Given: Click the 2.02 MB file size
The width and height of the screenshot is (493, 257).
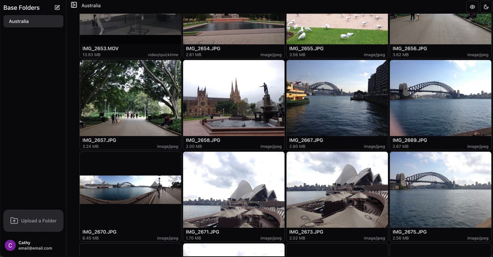Looking at the screenshot, I should click(x=297, y=238).
